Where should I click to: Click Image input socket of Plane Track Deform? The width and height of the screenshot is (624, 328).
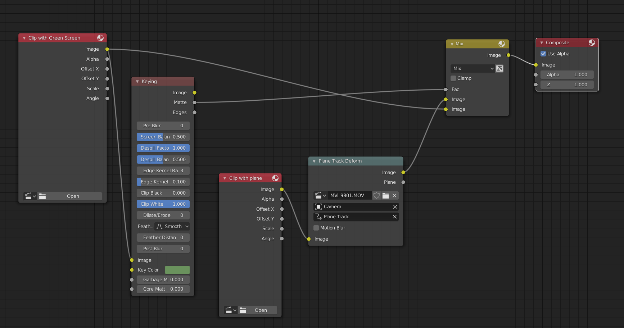coord(309,239)
